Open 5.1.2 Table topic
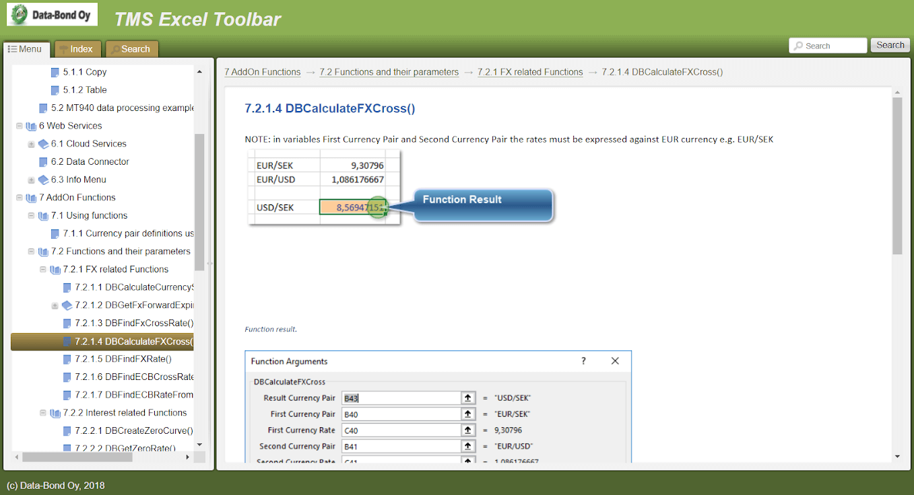The height and width of the screenshot is (495, 914). coord(85,90)
